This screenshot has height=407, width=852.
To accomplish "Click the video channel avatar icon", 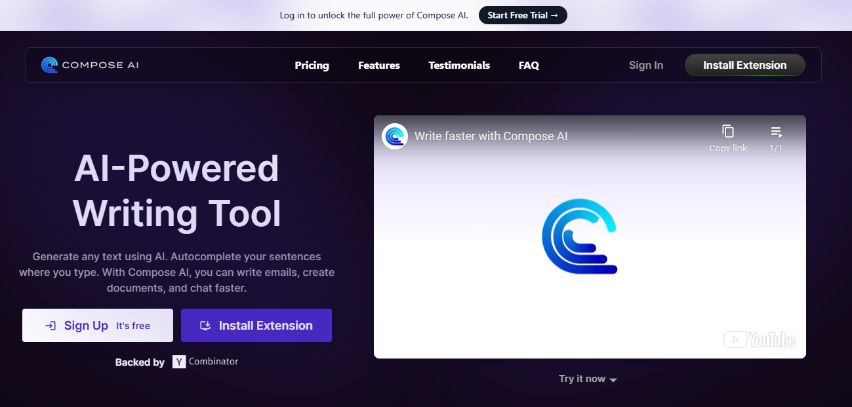I will pos(395,136).
